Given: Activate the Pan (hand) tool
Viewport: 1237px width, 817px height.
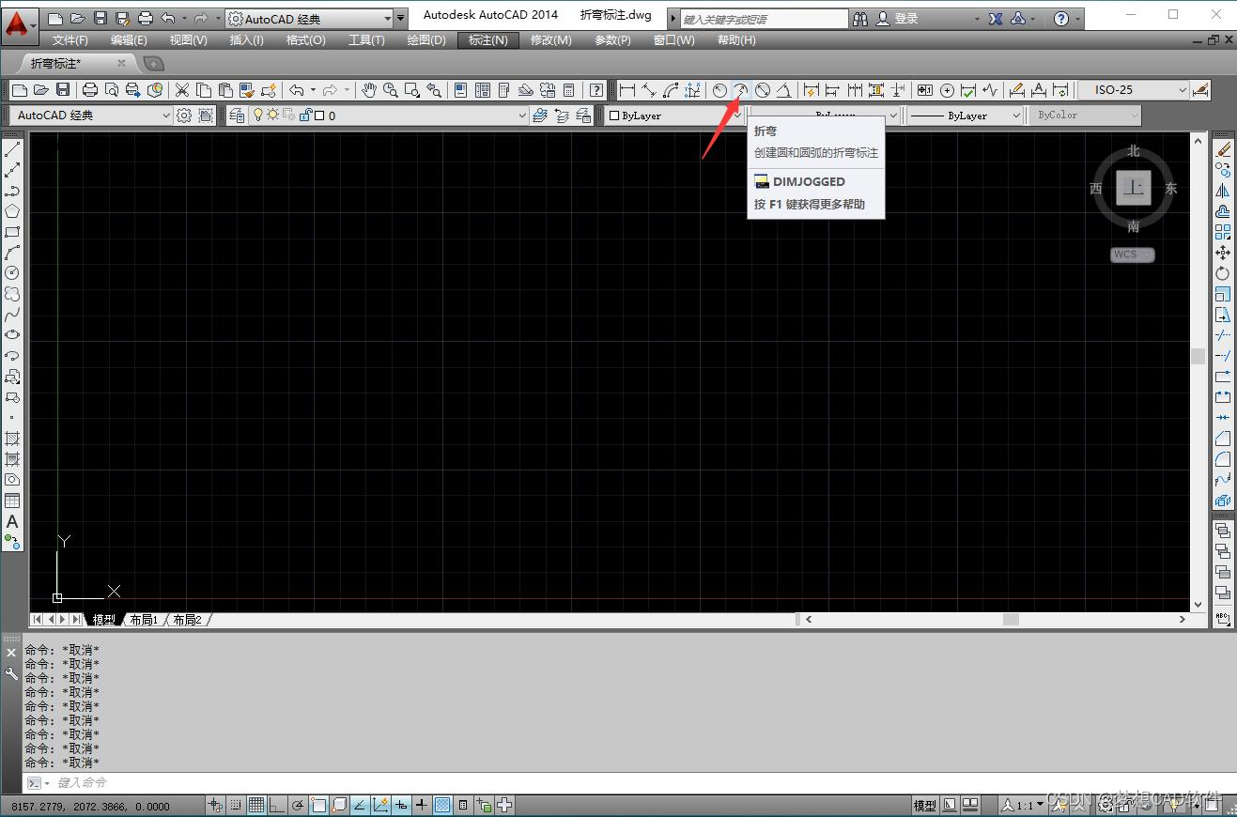Looking at the screenshot, I should pos(369,90).
